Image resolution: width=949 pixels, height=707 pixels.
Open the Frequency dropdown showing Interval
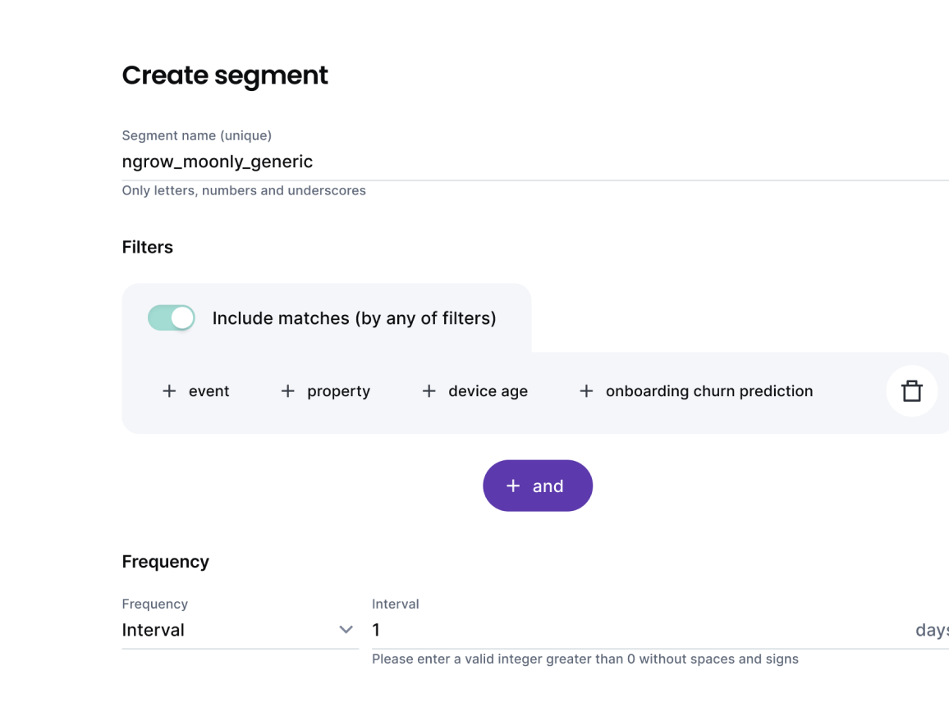(x=238, y=630)
